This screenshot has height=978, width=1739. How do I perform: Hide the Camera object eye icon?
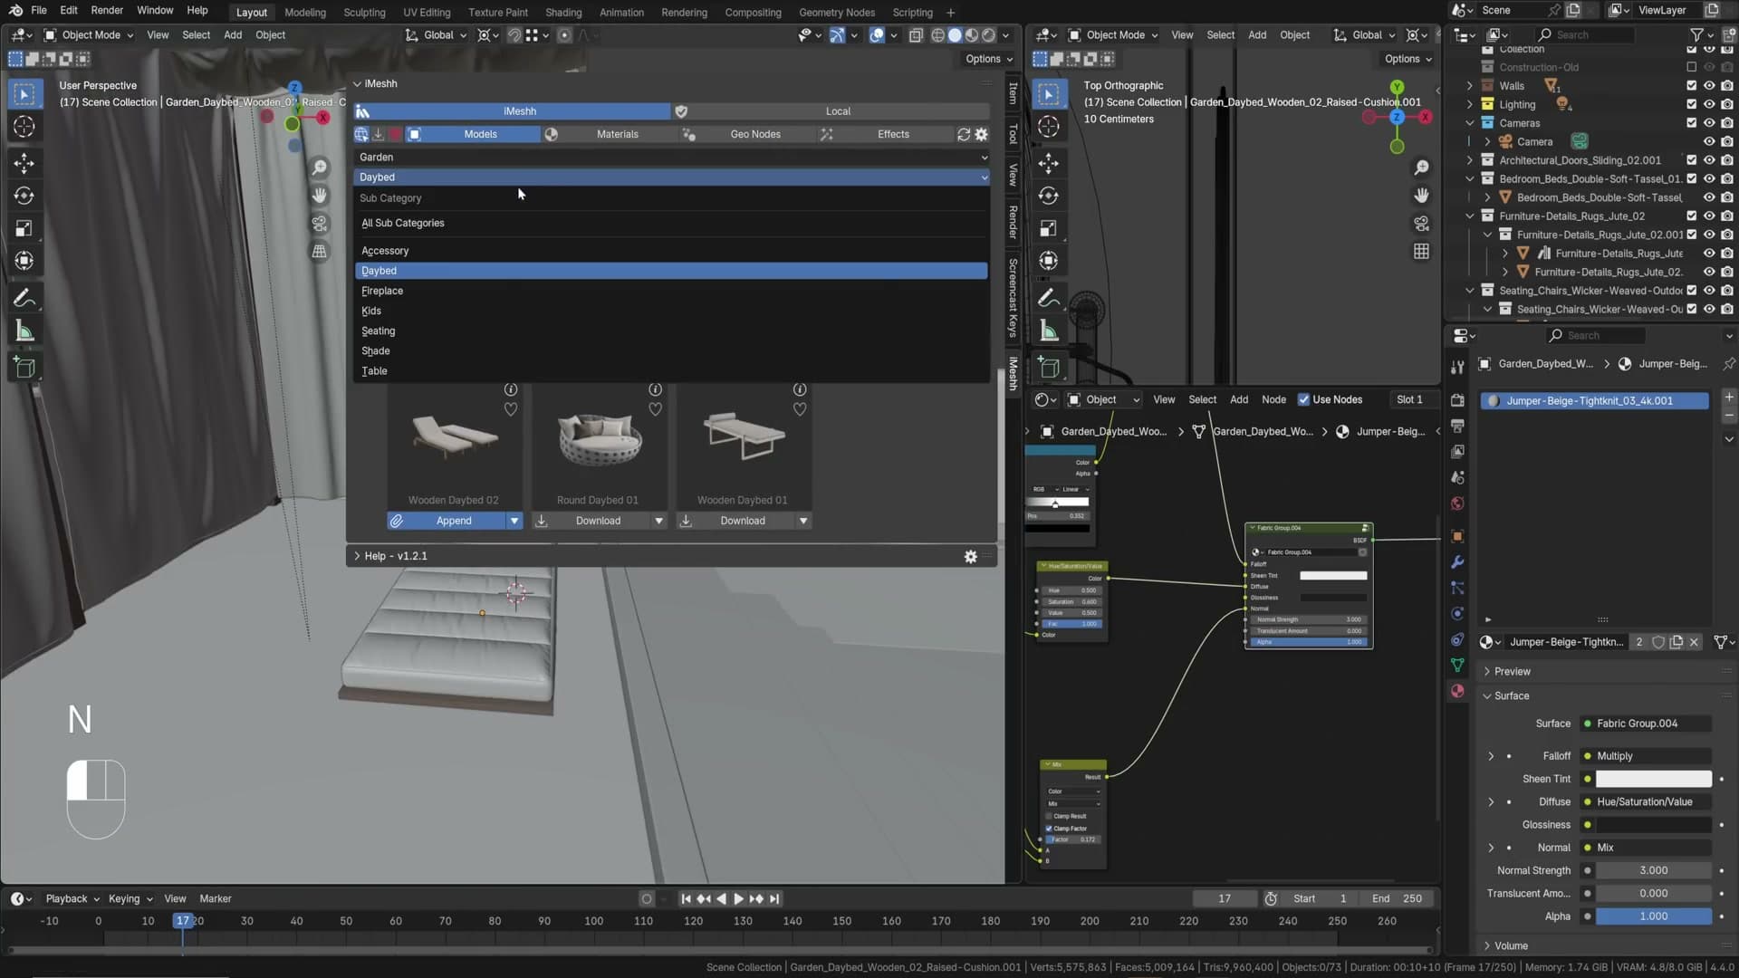(x=1709, y=141)
